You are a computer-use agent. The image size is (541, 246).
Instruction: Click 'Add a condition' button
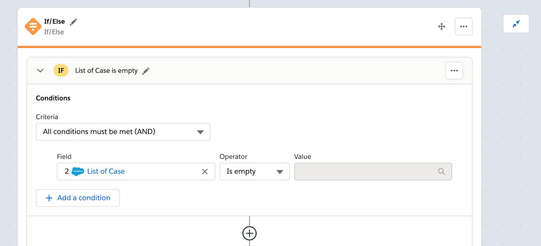pyautogui.click(x=78, y=198)
